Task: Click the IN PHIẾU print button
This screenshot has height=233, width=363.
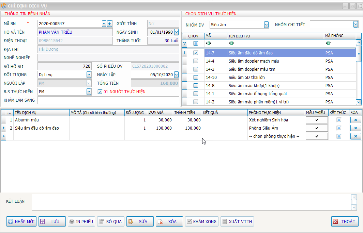Action: [x=81, y=221]
